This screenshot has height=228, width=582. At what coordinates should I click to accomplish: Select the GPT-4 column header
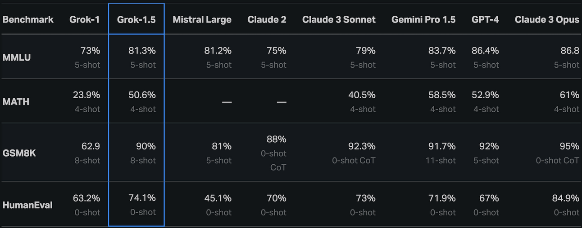pyautogui.click(x=485, y=19)
